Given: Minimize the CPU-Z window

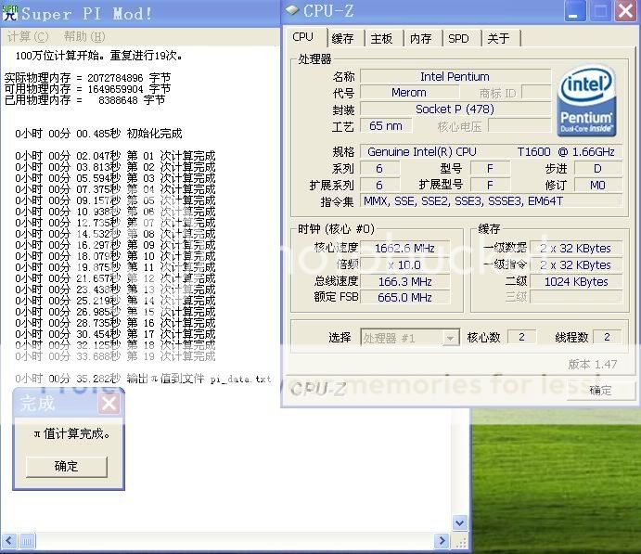Looking at the screenshot, I should 574,11.
